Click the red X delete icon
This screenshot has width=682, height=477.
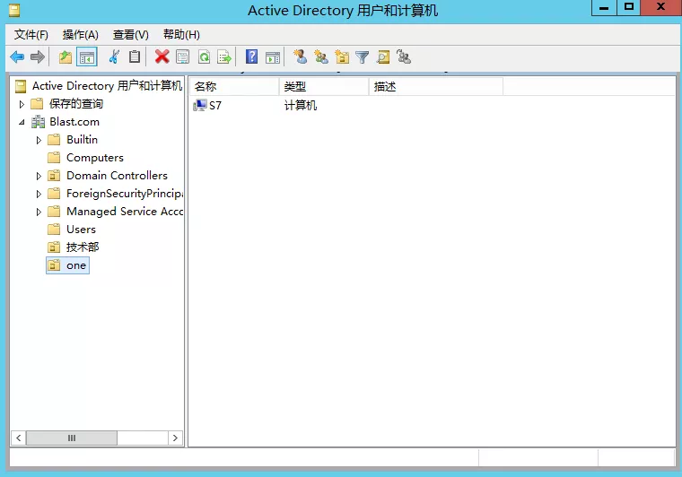(x=162, y=57)
